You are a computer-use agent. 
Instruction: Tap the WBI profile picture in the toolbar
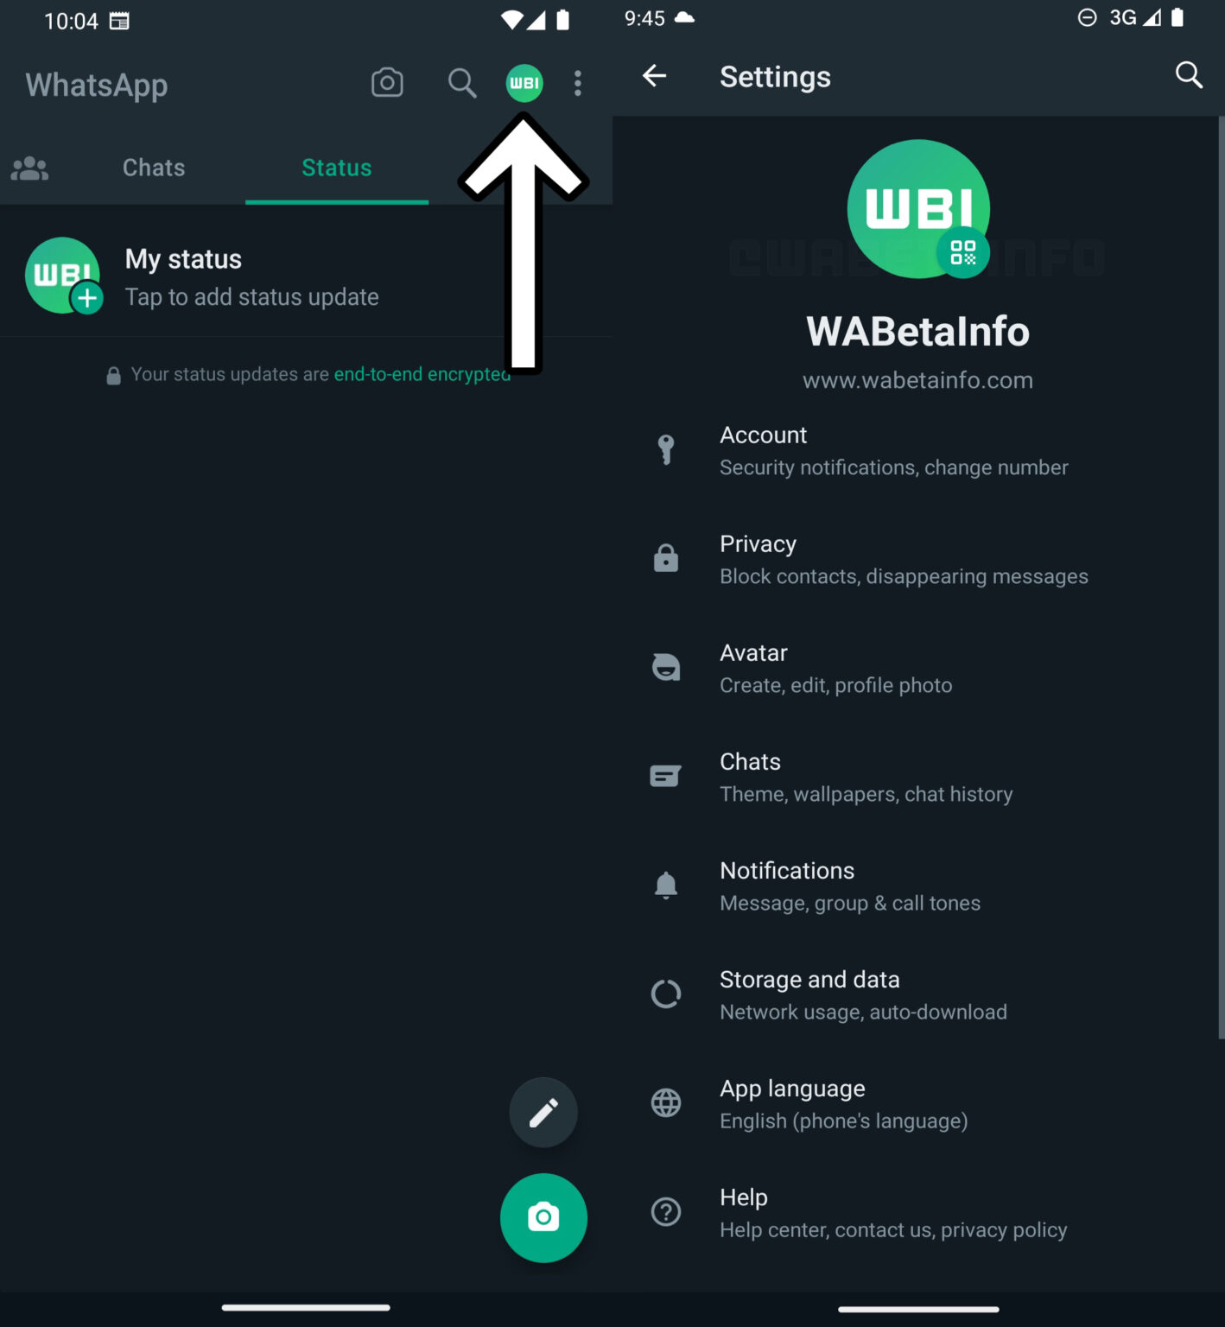tap(524, 83)
